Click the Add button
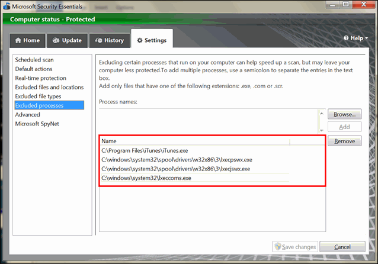This screenshot has width=378, height=264. point(344,127)
